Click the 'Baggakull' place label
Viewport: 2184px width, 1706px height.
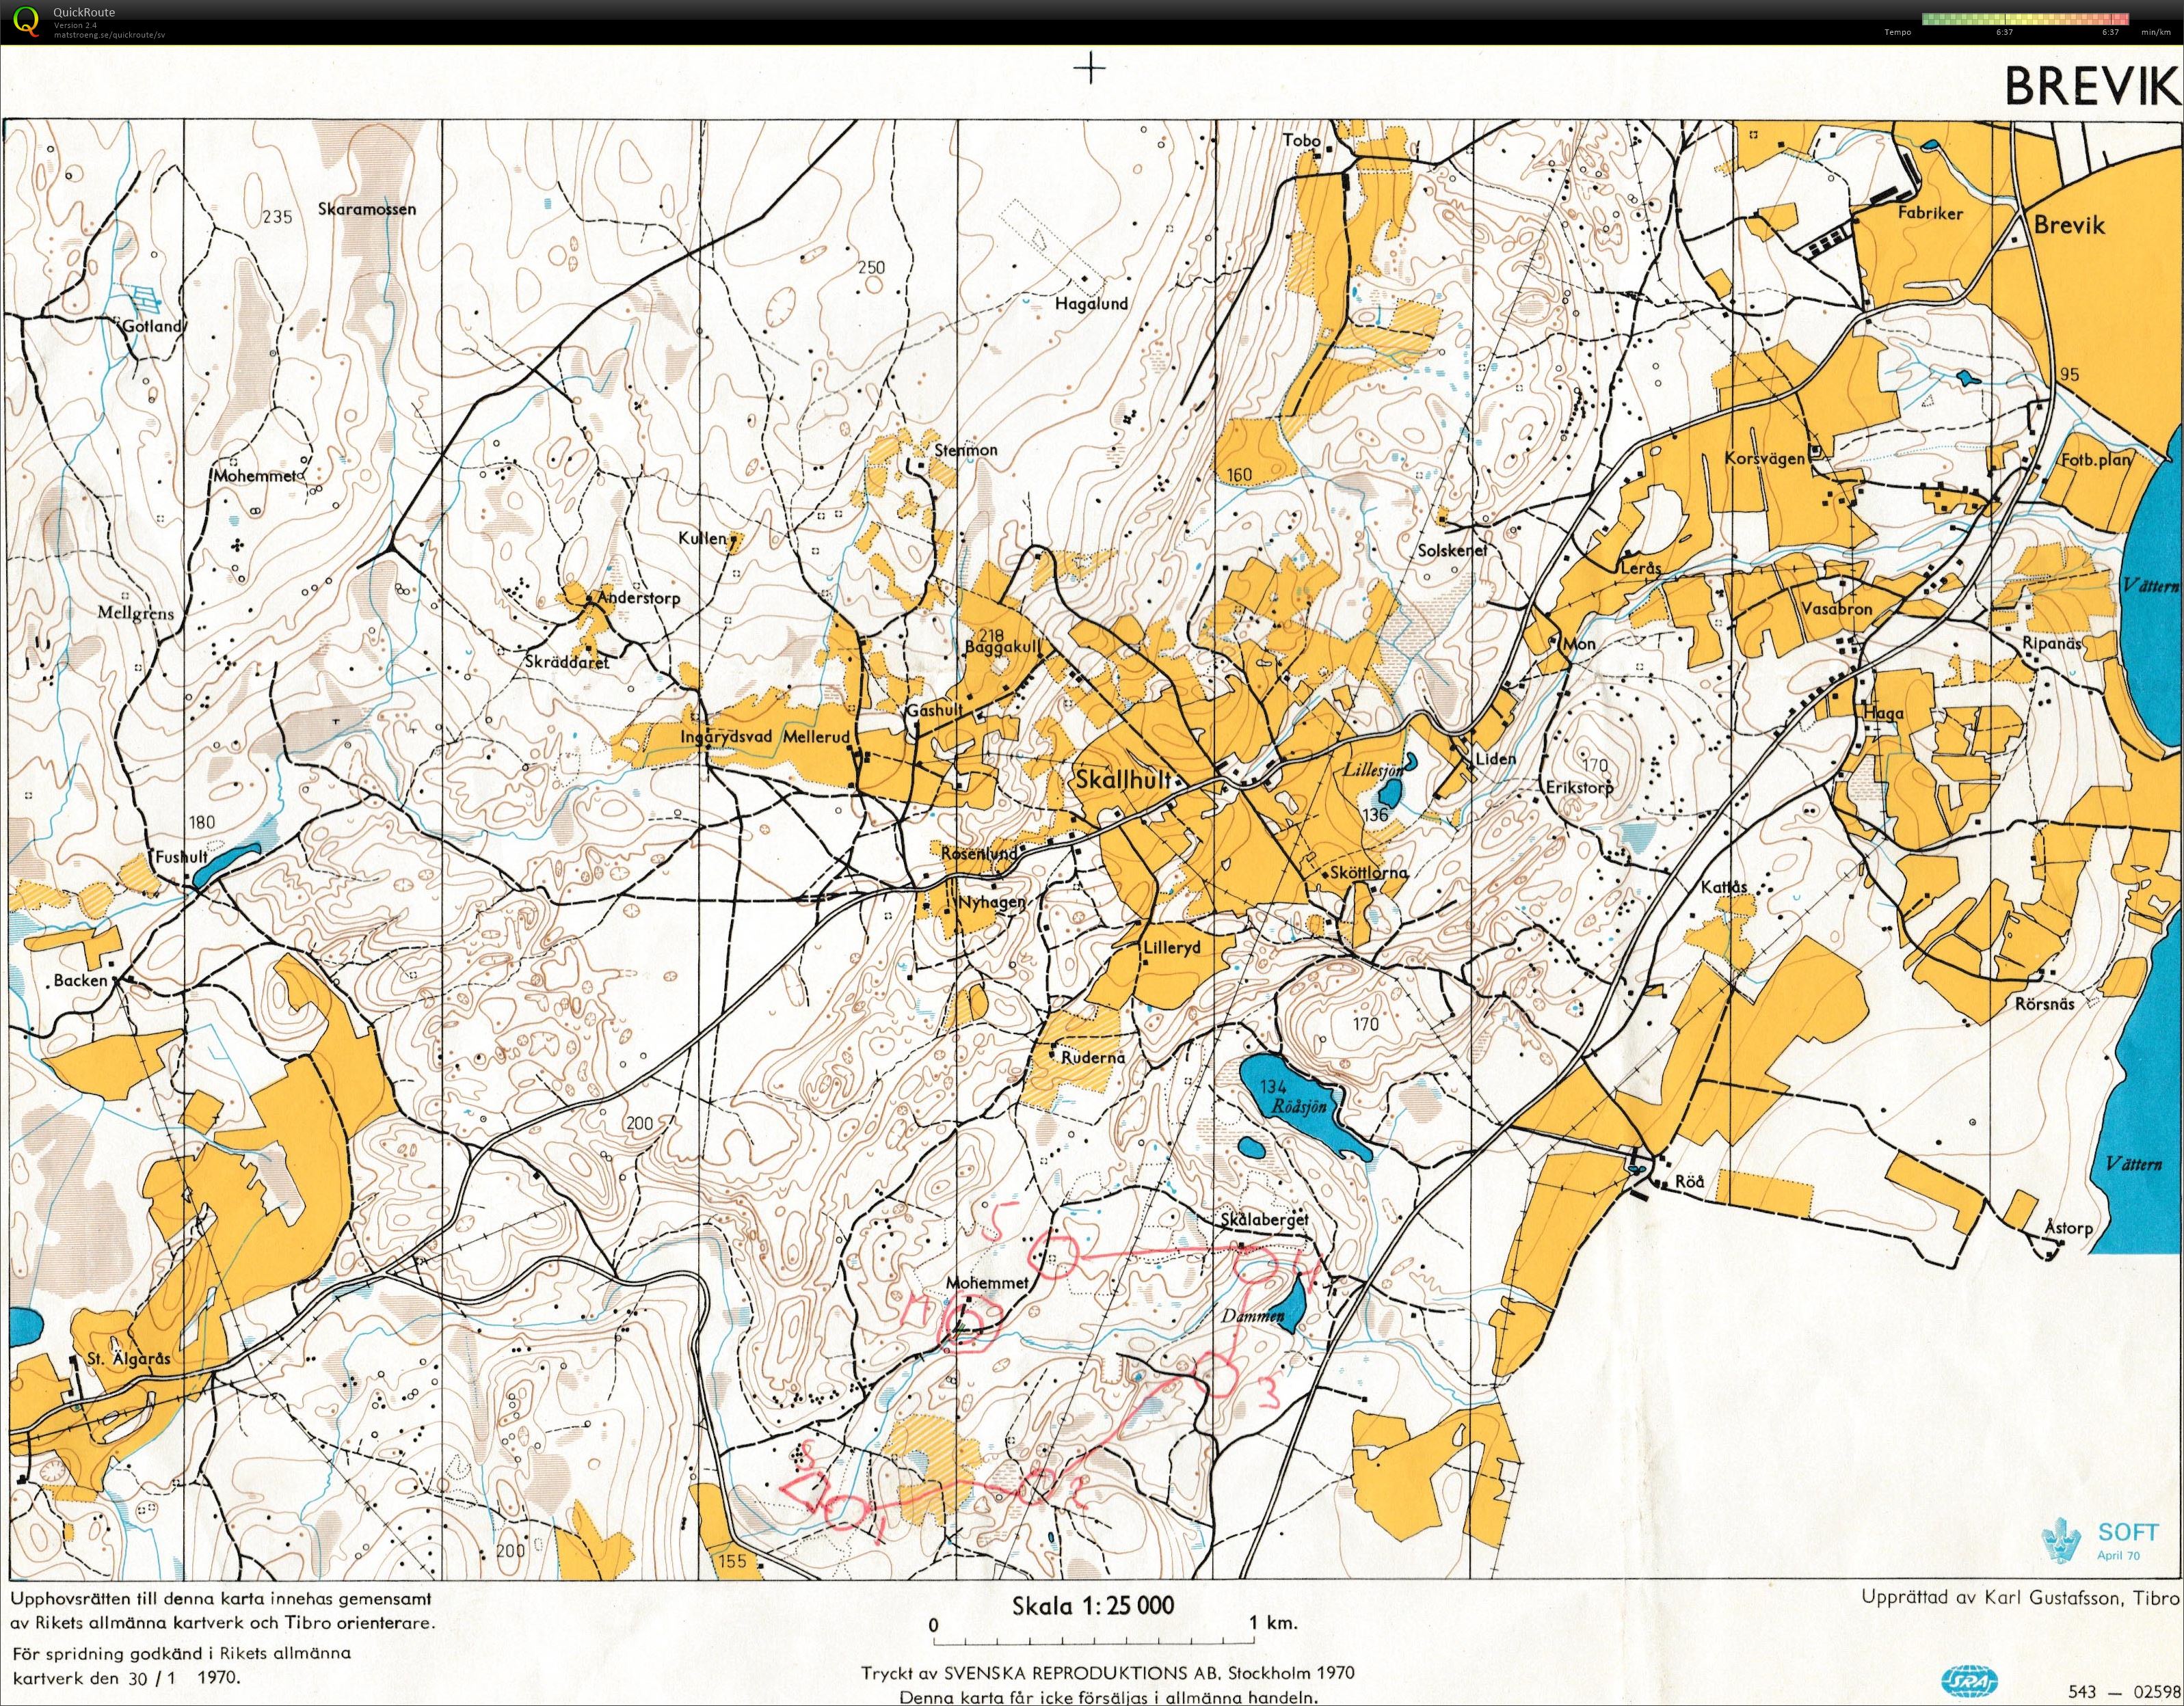(1003, 648)
